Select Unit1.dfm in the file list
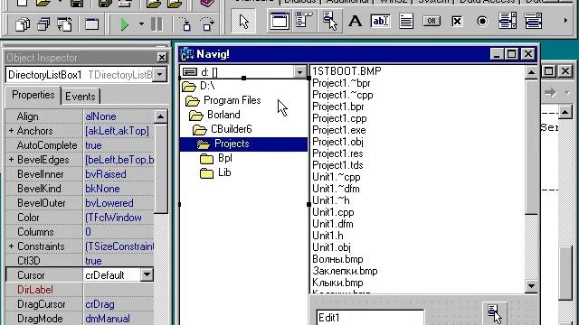This screenshot has width=579, height=325. tap(333, 224)
